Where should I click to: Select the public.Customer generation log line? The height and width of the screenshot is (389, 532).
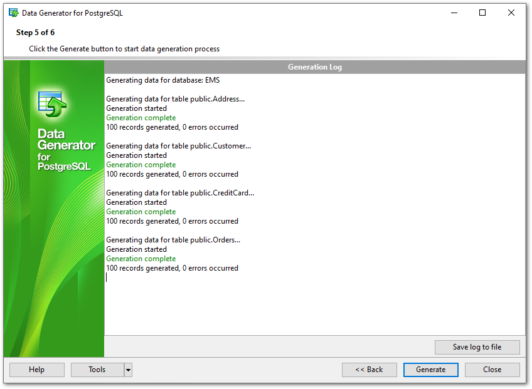[178, 146]
